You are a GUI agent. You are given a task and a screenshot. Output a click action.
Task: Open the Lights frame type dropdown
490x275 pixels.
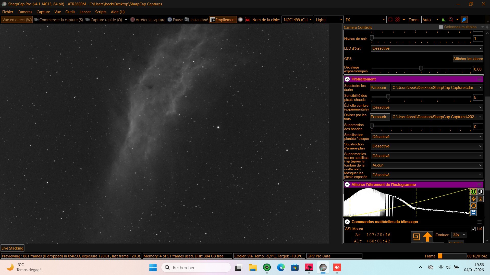pyautogui.click(x=328, y=20)
